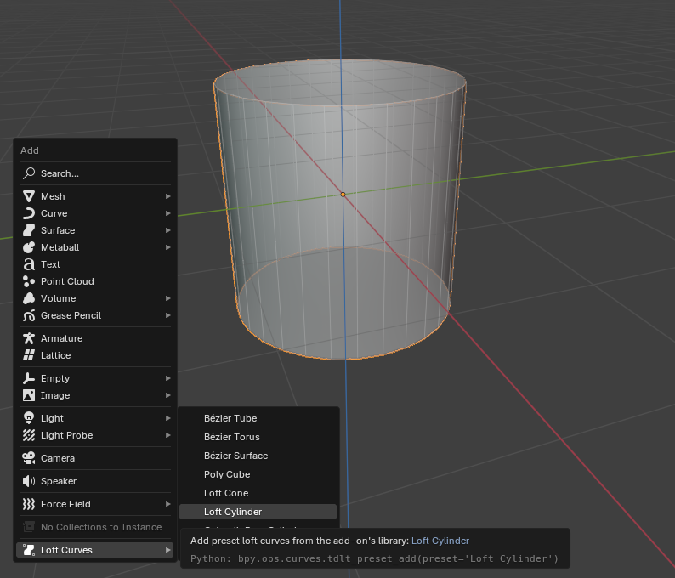
Task: Add a Lattice object
Action: 95,355
